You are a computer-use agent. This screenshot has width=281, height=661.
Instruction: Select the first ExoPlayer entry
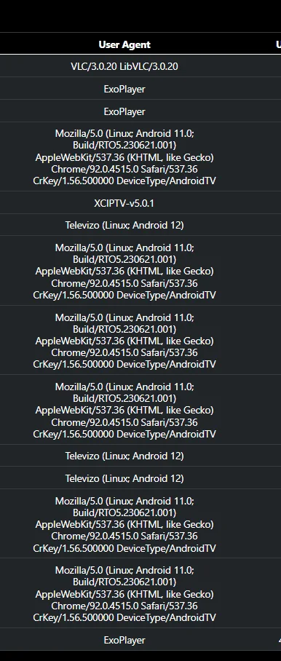click(x=124, y=89)
